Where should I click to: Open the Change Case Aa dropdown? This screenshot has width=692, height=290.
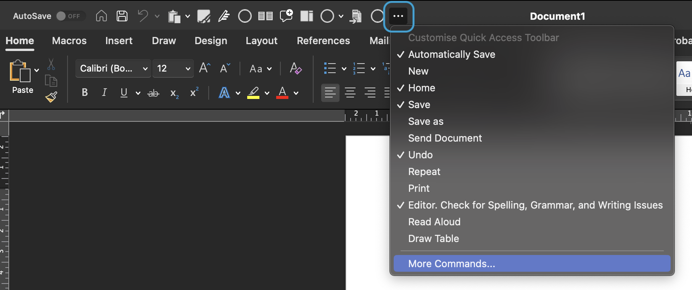click(261, 69)
